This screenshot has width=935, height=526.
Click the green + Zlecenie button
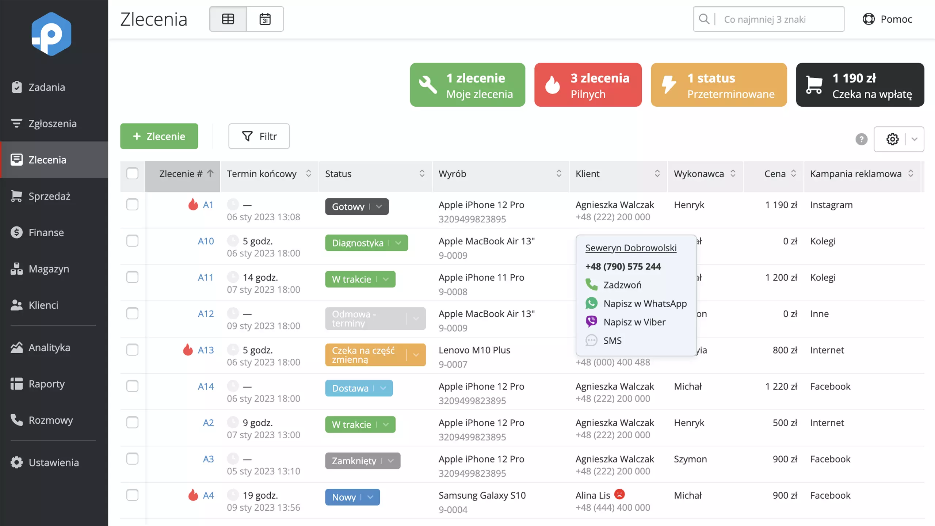pyautogui.click(x=159, y=136)
